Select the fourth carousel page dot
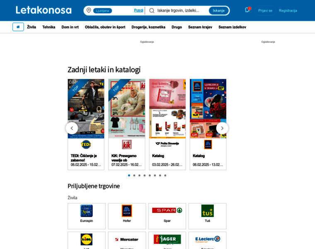The height and width of the screenshot is (249, 315). (x=144, y=176)
